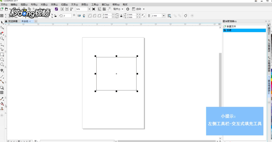Click the Open folder icon
The width and height of the screenshot is (272, 142).
click(7, 9)
